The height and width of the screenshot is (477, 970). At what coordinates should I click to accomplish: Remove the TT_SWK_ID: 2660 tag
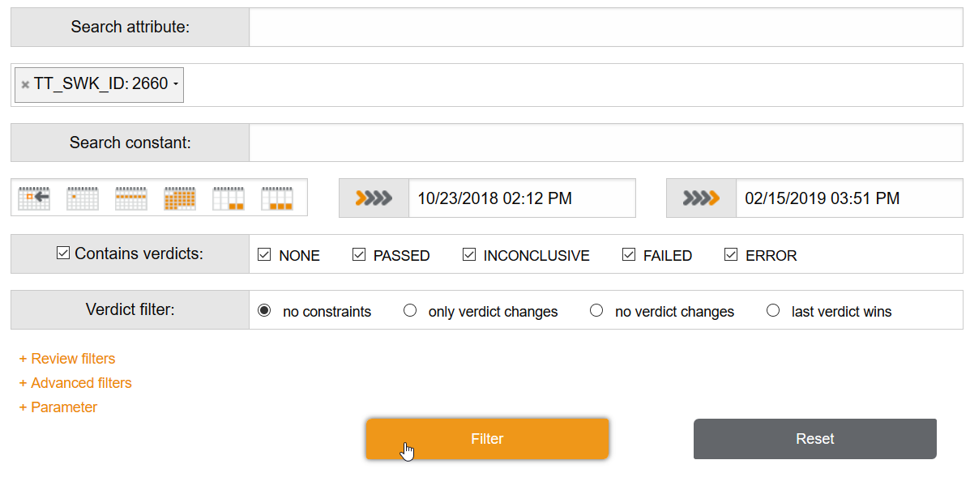(x=25, y=84)
